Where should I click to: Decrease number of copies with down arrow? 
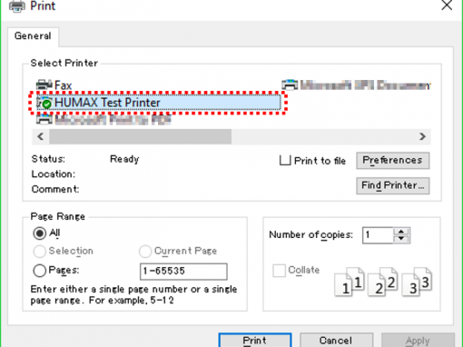401,239
